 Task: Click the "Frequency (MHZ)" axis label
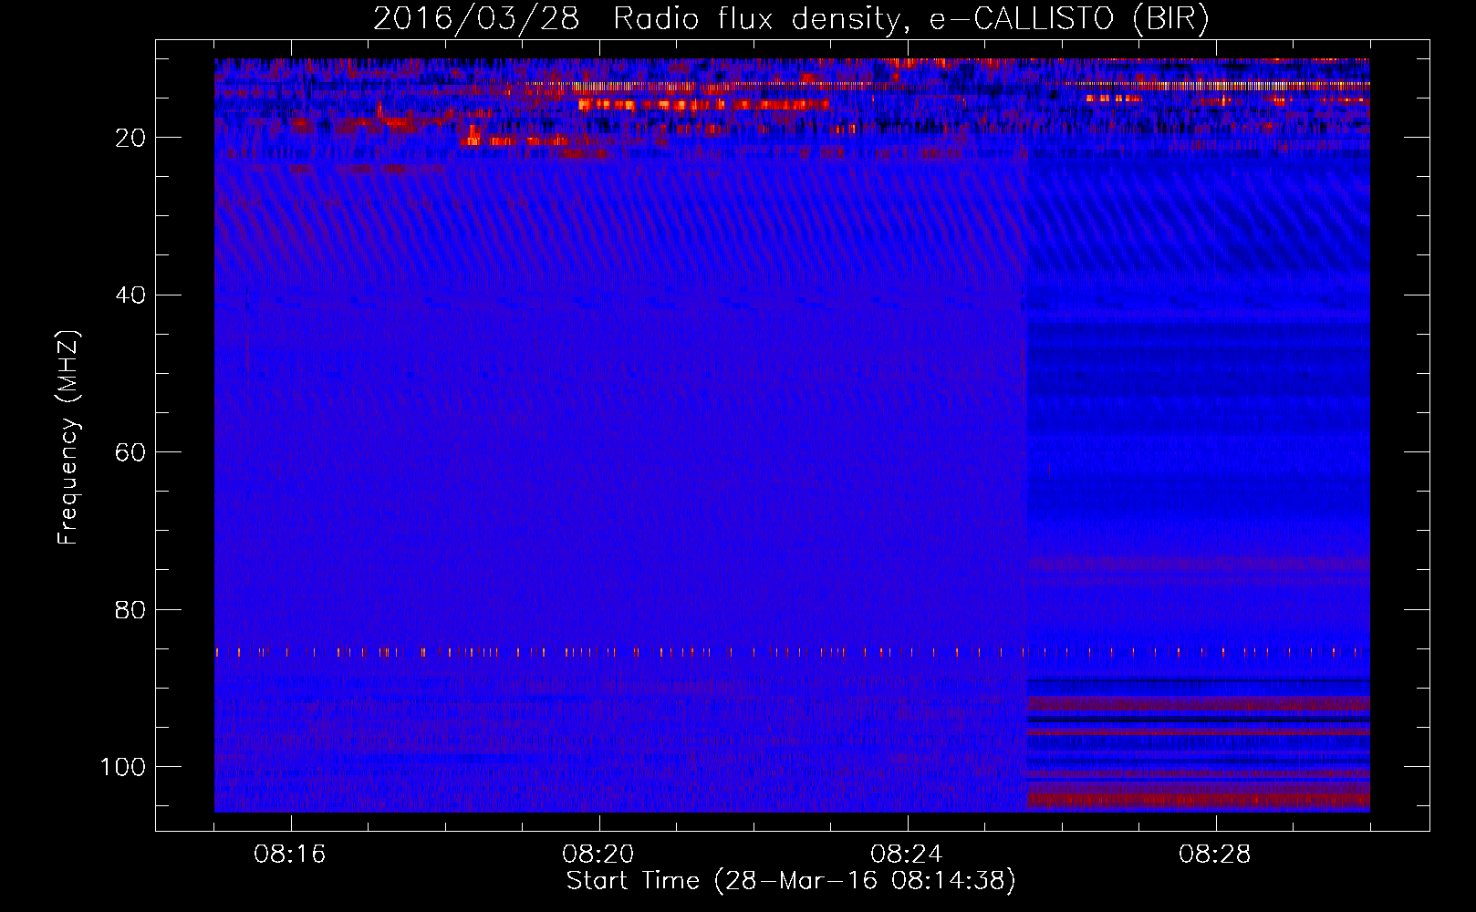68,438
